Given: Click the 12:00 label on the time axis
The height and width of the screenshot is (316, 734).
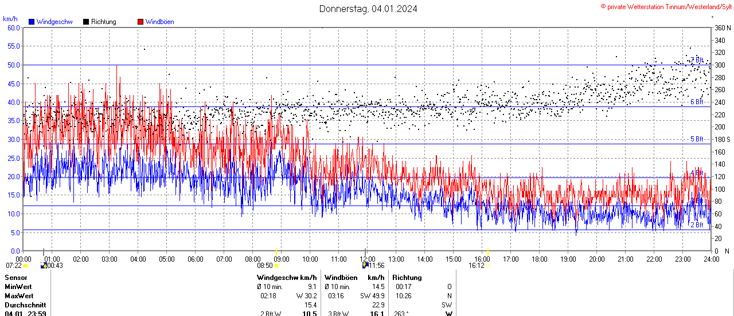Looking at the screenshot, I should pos(367,259).
